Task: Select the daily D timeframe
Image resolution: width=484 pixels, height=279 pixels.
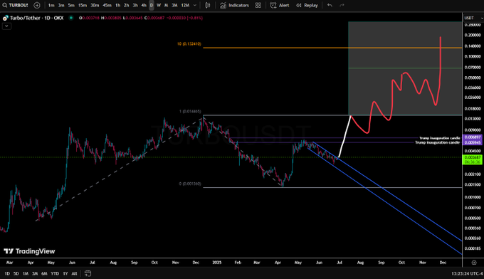Action: tap(151, 5)
